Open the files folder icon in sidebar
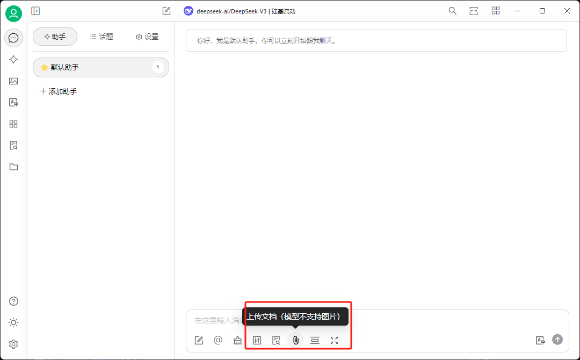 pyautogui.click(x=13, y=167)
